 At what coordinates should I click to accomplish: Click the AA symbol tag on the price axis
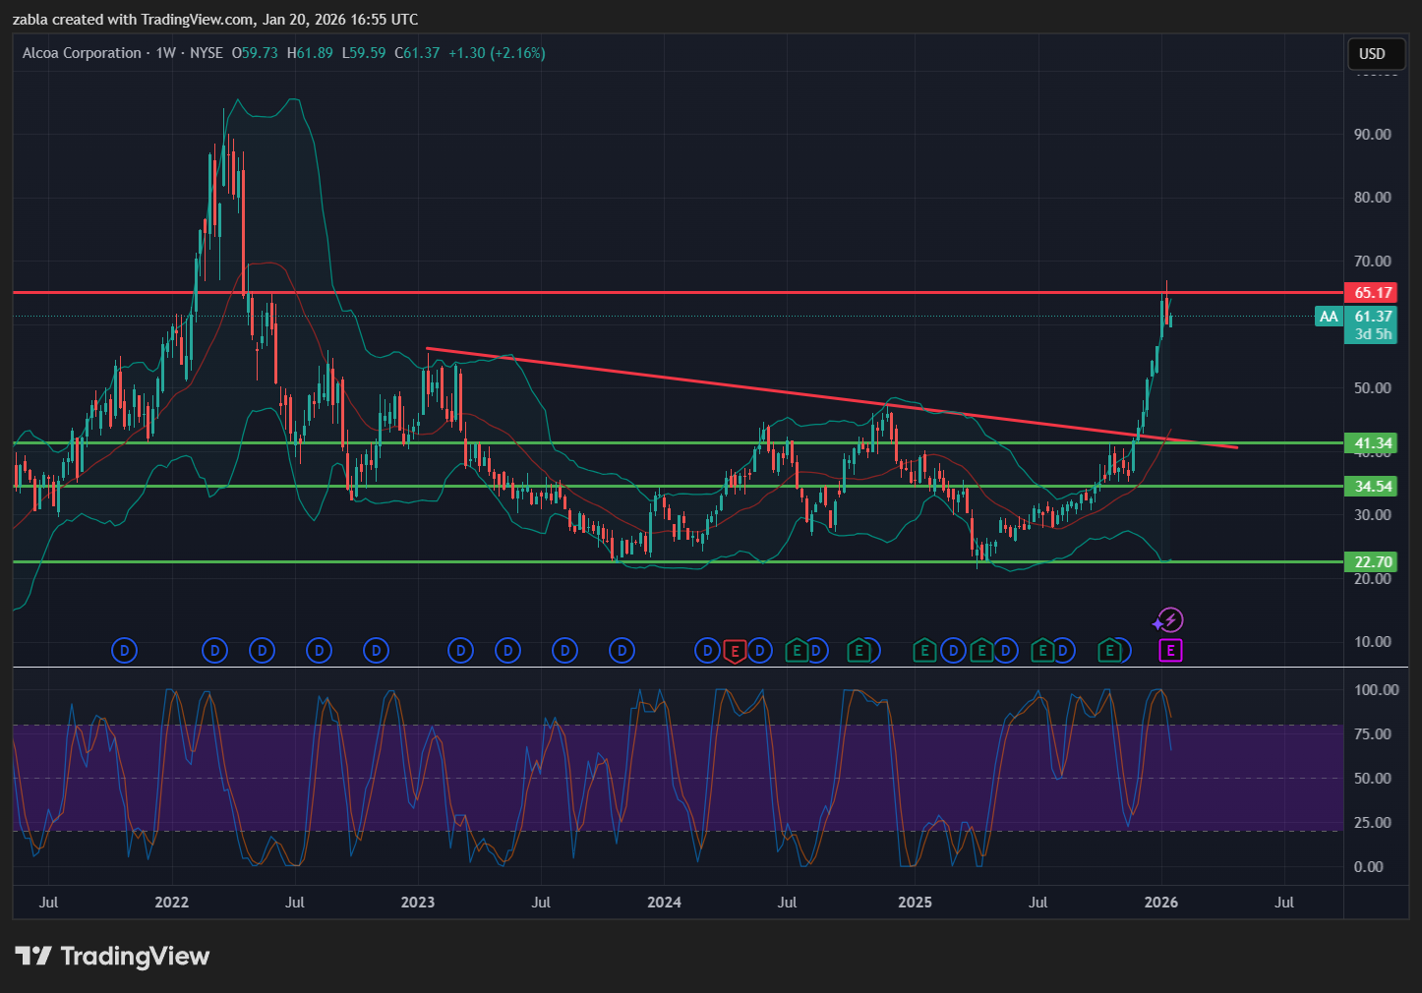[1329, 317]
